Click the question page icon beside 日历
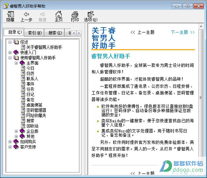This screenshot has width=207, height=178. 23,73
